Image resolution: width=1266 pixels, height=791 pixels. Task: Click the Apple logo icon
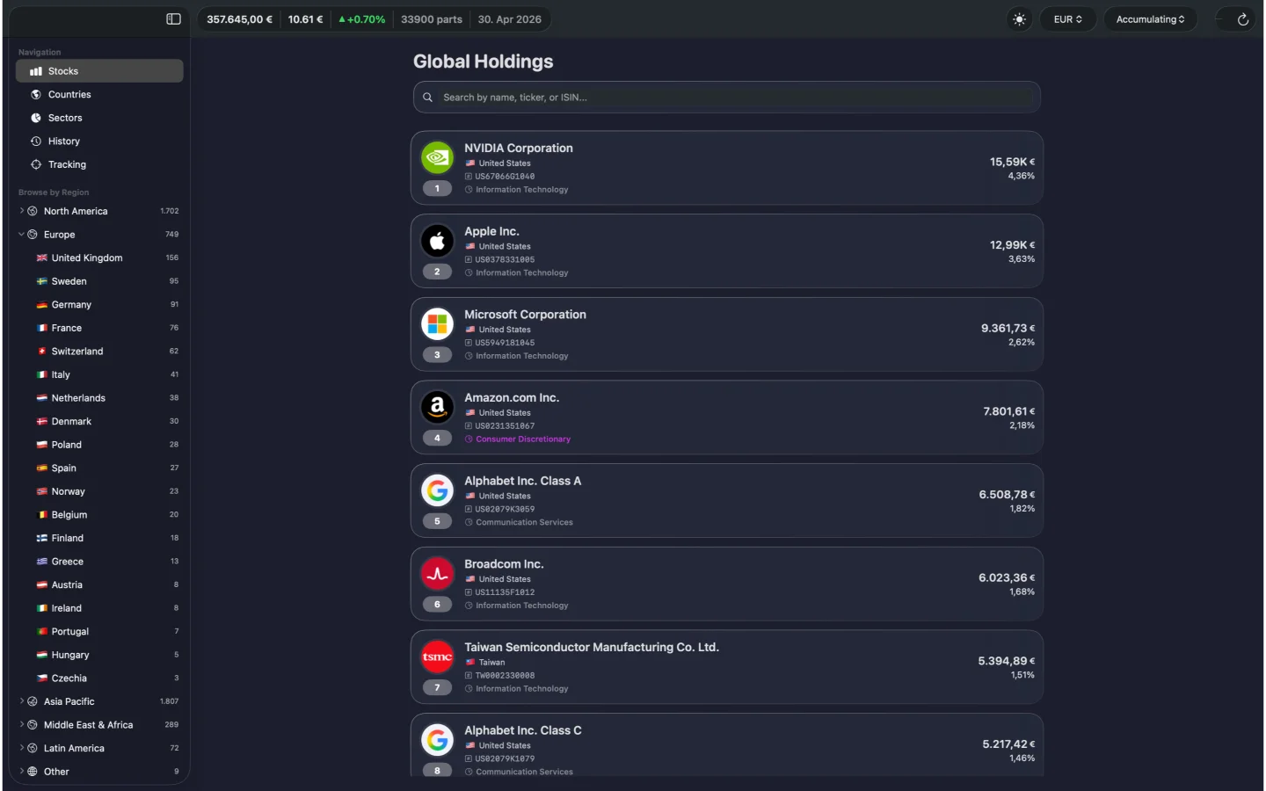pos(437,241)
